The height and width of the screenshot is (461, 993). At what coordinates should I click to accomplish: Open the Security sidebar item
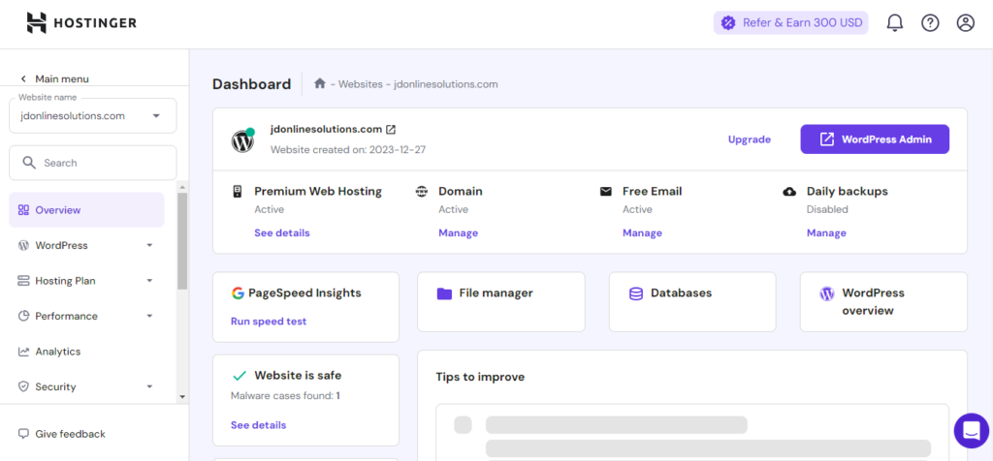[86, 387]
